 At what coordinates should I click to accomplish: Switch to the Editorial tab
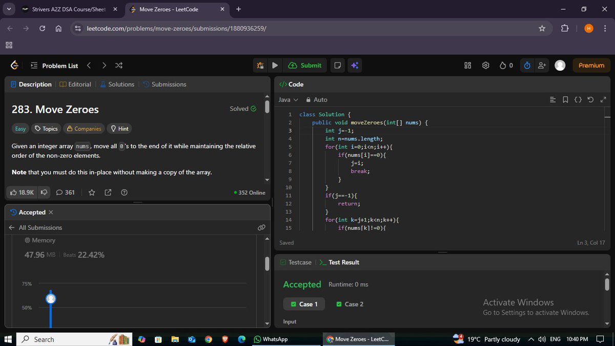click(x=75, y=84)
